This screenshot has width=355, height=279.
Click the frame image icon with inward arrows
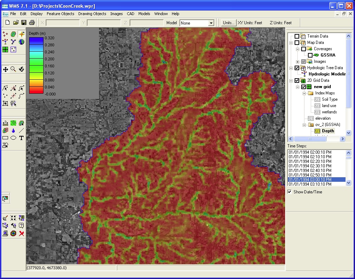click(13, 218)
